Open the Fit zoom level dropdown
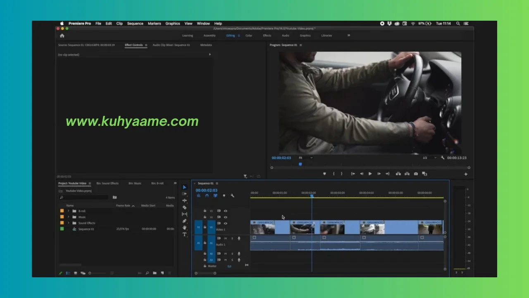Image resolution: width=529 pixels, height=298 pixels. coord(305,158)
